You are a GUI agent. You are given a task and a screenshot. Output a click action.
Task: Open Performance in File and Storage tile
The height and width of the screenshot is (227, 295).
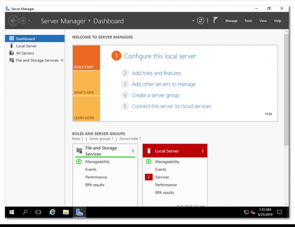tap(96, 177)
